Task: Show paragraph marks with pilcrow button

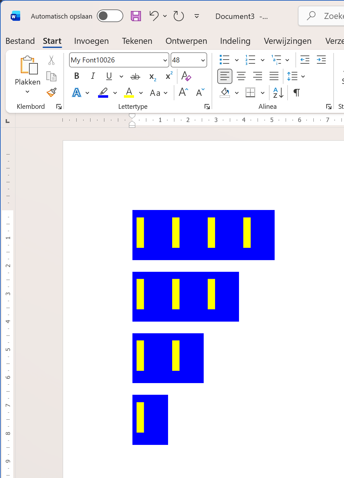Action: click(296, 93)
